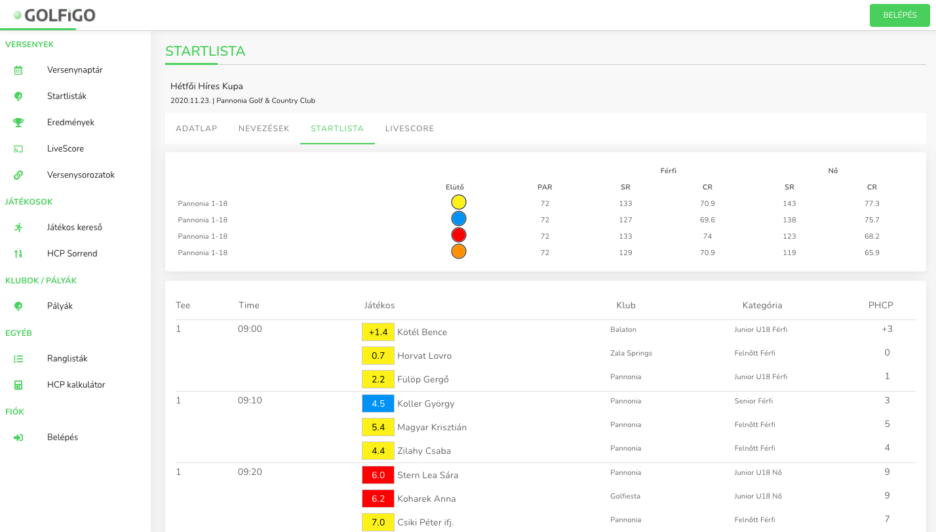The image size is (936, 532).
Task: Click the Versenysorozatok chain link icon
Action: [x=18, y=175]
